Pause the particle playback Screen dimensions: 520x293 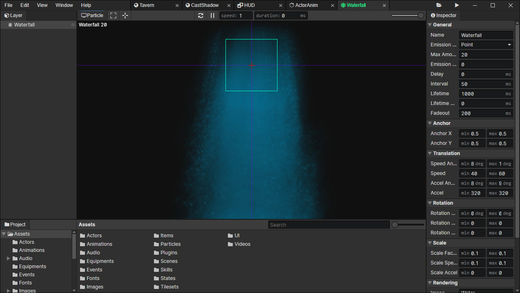(x=212, y=15)
